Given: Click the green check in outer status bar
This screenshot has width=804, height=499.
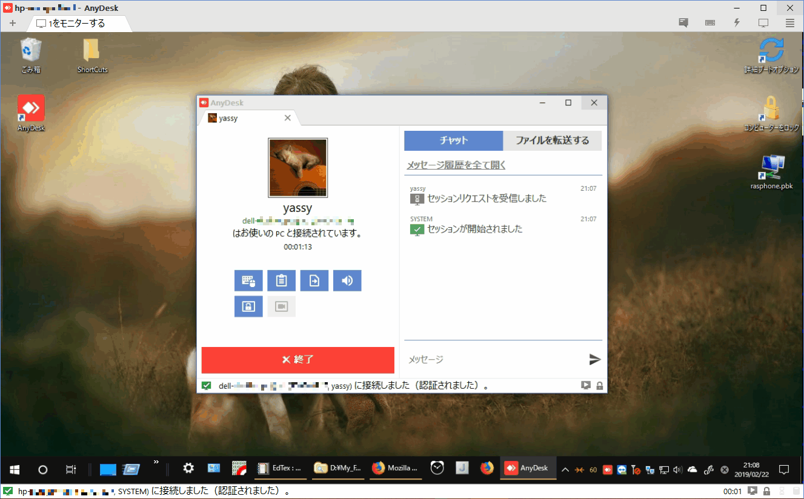Looking at the screenshot, I should [8, 491].
